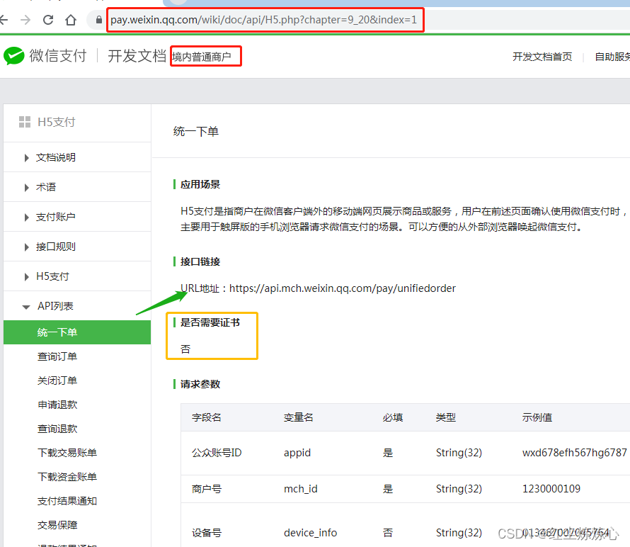Click the 请求参数 section heading
This screenshot has width=630, height=547.
pyautogui.click(x=200, y=384)
